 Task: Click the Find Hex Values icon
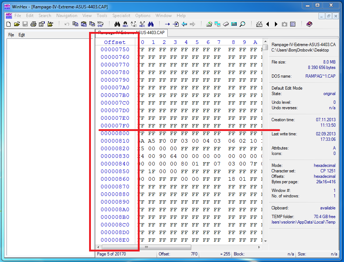[x=125, y=24]
